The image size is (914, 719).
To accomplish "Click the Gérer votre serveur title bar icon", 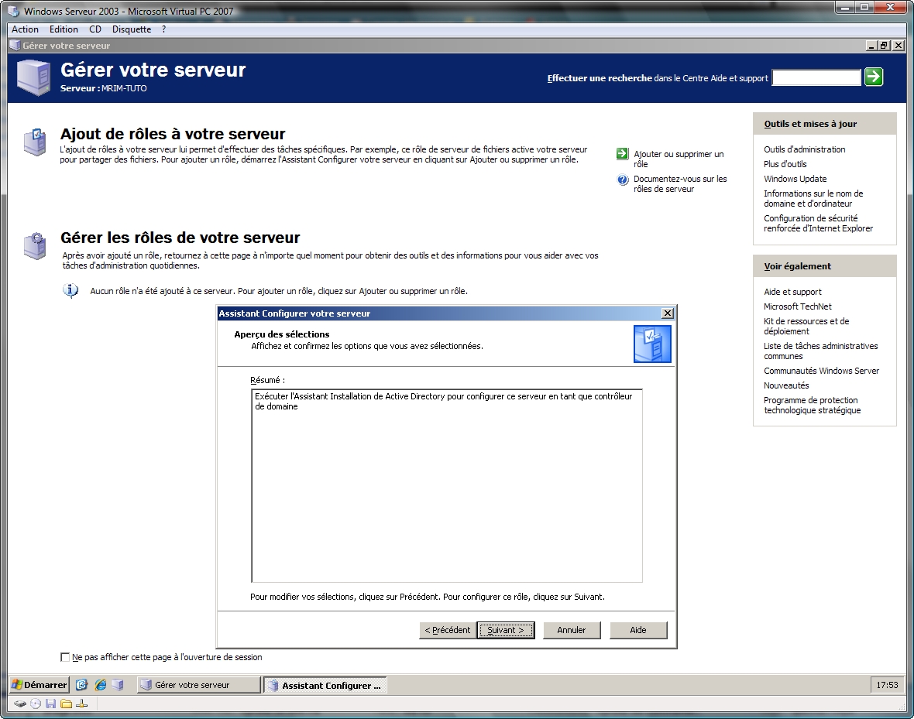I will [15, 46].
